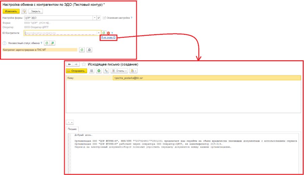Go back with the left arrow in Исходящее письмо

(69, 64)
